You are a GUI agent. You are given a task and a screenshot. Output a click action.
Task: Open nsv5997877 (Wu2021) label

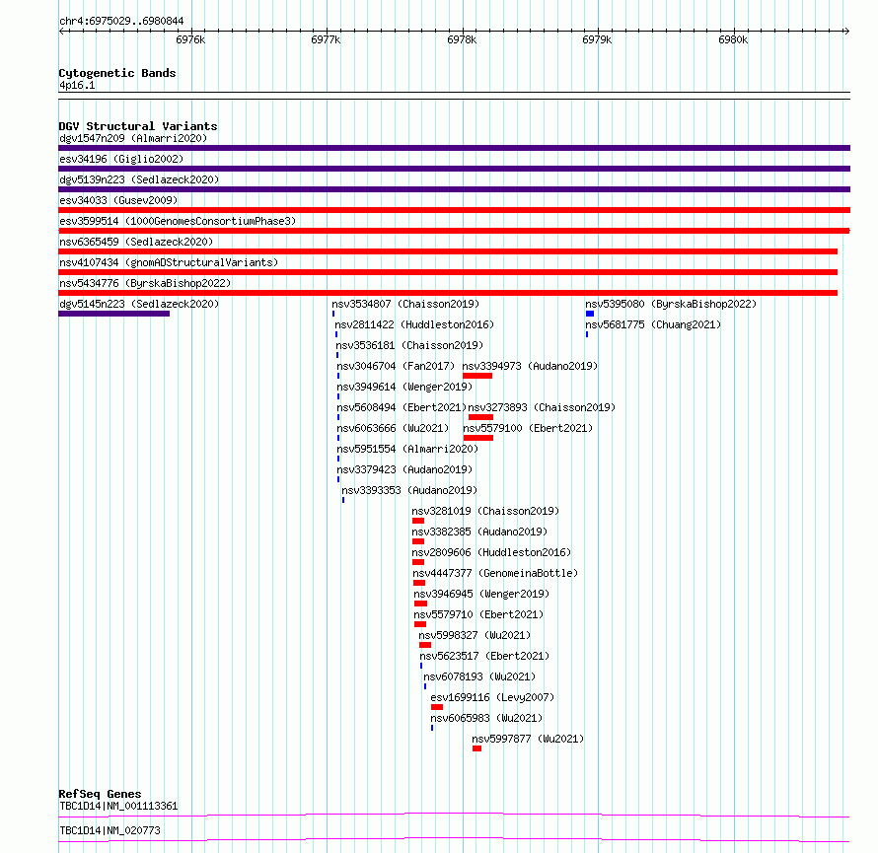(528, 739)
